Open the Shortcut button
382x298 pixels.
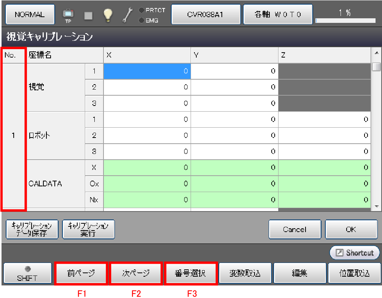coord(355,253)
